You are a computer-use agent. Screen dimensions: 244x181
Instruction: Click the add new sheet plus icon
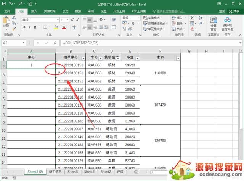(x=136, y=172)
